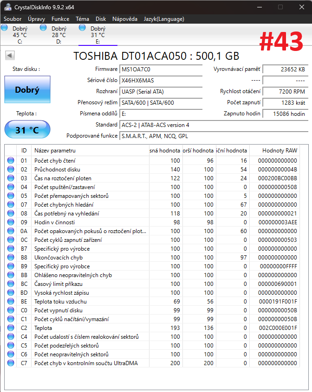312x392 pixels.
Task: Click the power on hours 15086 hodin
Action: coord(285,114)
